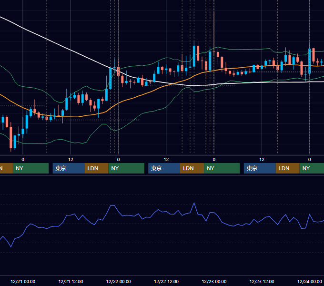Screen dimensions: 324x286
Task: Select the NY session block above 12/22 00:00
Action: pos(126,168)
